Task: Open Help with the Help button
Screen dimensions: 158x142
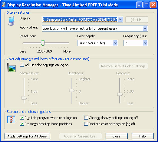Action: tap(143, 136)
